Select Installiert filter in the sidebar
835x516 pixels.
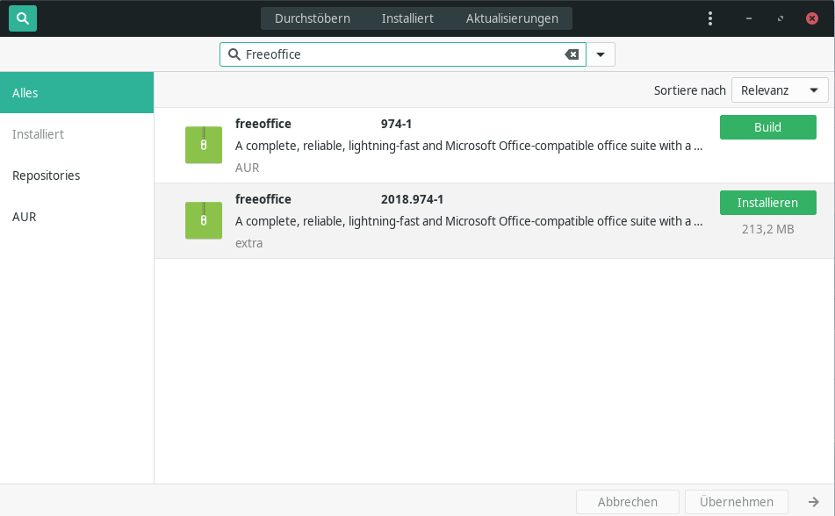[x=76, y=134]
